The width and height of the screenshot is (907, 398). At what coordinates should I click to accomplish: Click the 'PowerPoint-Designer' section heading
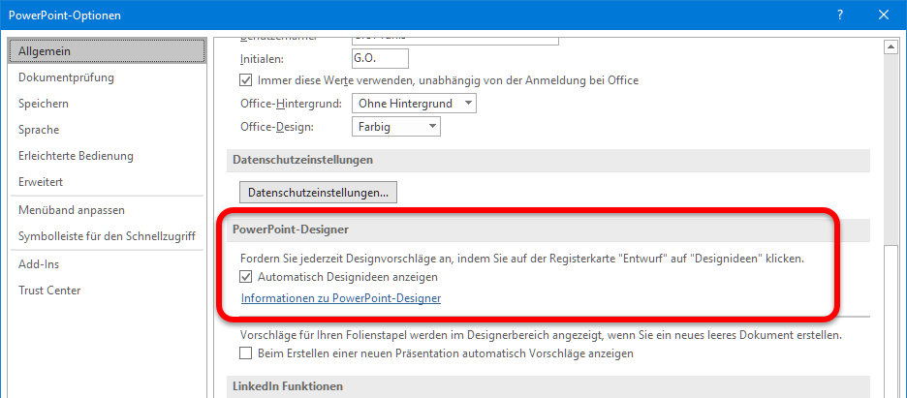[291, 230]
